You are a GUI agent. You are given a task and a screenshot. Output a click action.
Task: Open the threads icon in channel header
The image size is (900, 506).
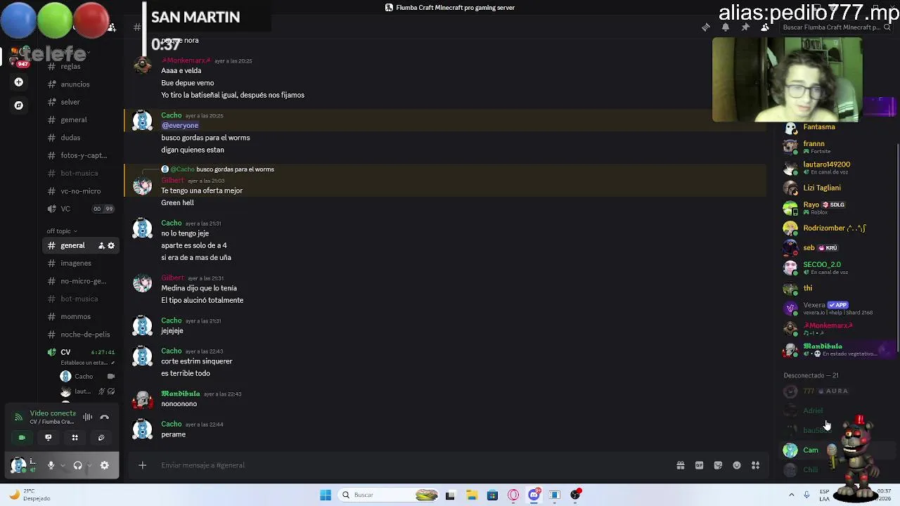tap(705, 27)
